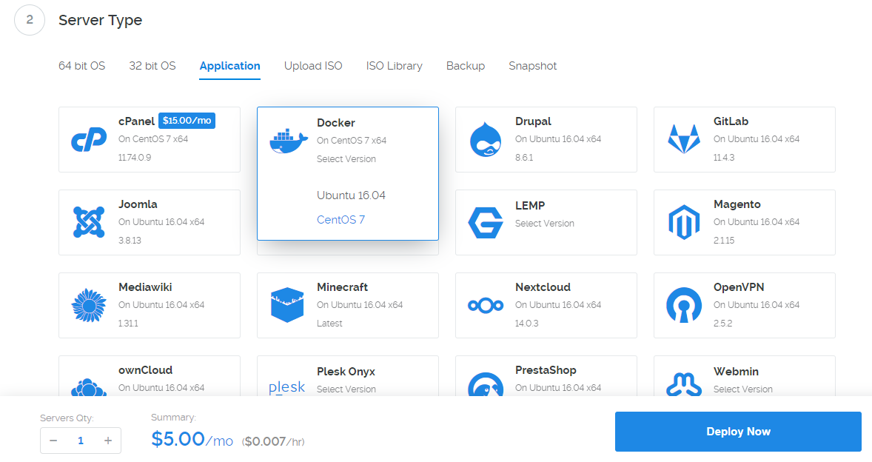Open Plesk Onyx Select Version dropdown
This screenshot has height=462, width=872.
click(346, 389)
